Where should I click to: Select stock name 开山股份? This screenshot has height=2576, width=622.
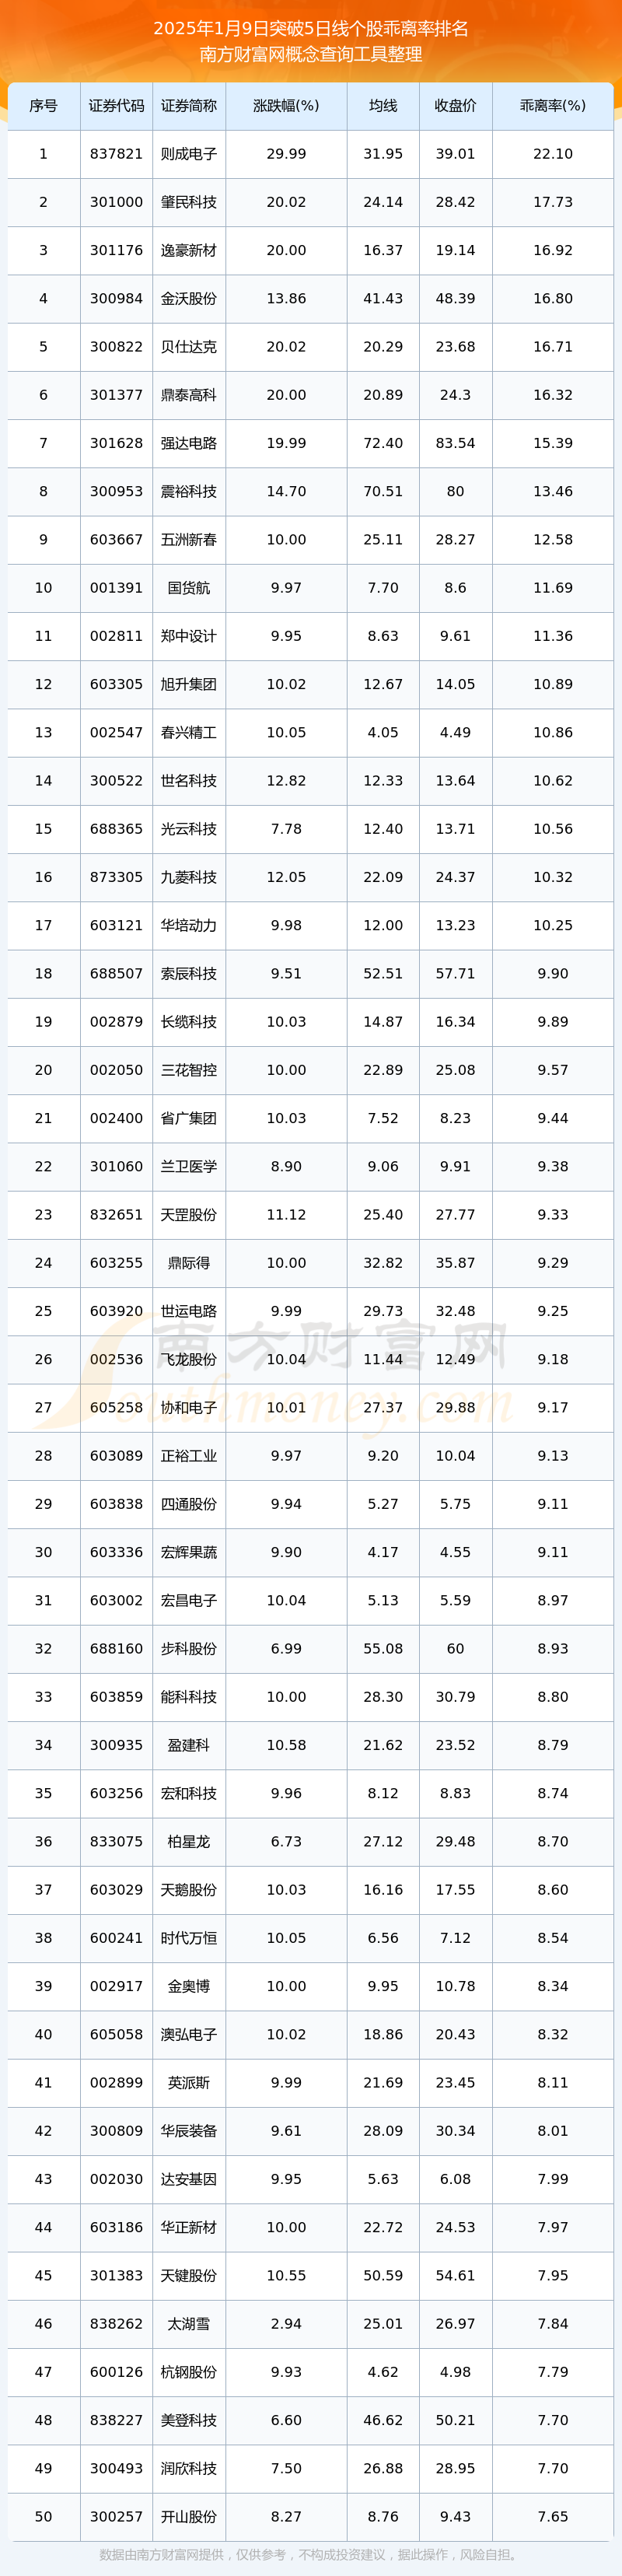pos(189,2516)
